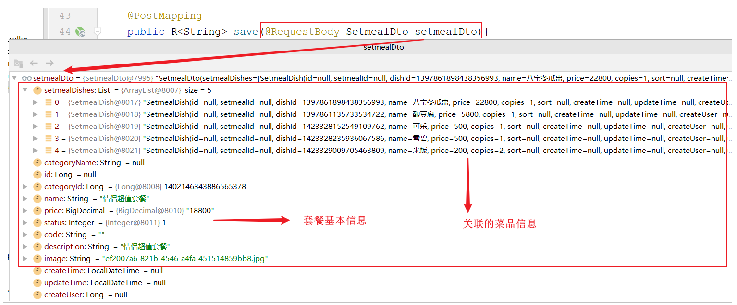737x305 pixels.
Task: Expand the price BigDecimal field
Action: [x=25, y=211]
